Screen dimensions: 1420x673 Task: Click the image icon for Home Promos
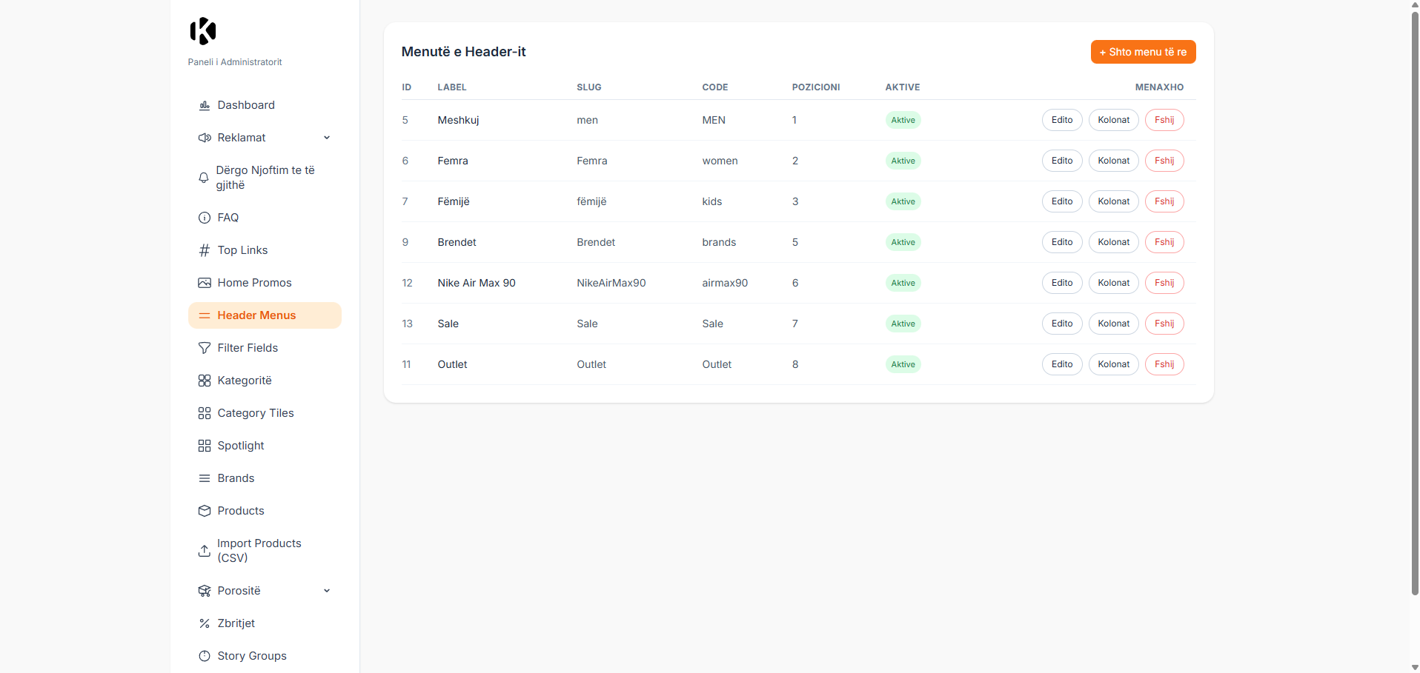coord(205,283)
